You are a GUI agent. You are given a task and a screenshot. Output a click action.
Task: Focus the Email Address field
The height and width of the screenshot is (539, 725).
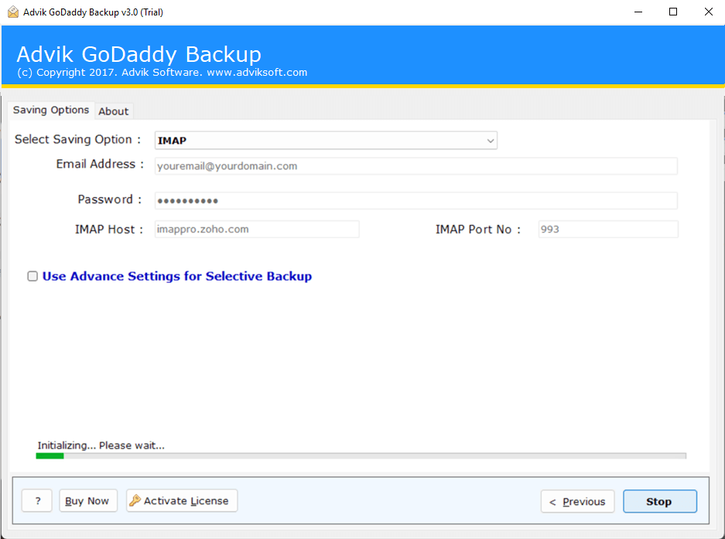click(x=416, y=166)
